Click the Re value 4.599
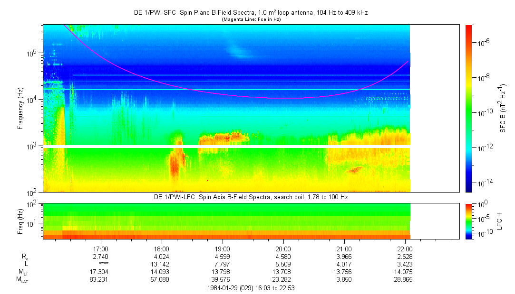This screenshot has height=294, width=515. (x=223, y=257)
